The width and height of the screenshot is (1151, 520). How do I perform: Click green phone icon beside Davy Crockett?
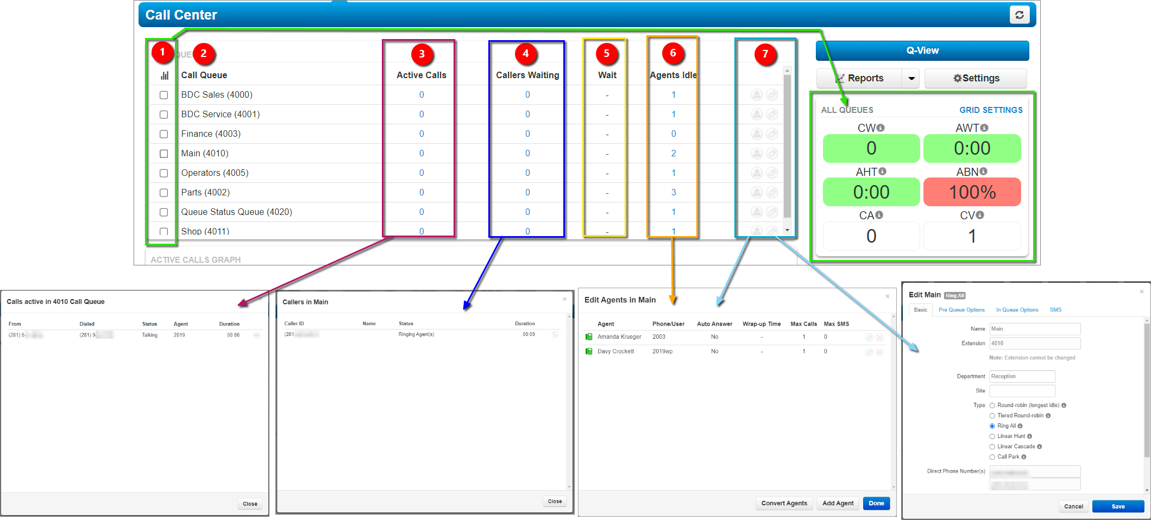589,352
